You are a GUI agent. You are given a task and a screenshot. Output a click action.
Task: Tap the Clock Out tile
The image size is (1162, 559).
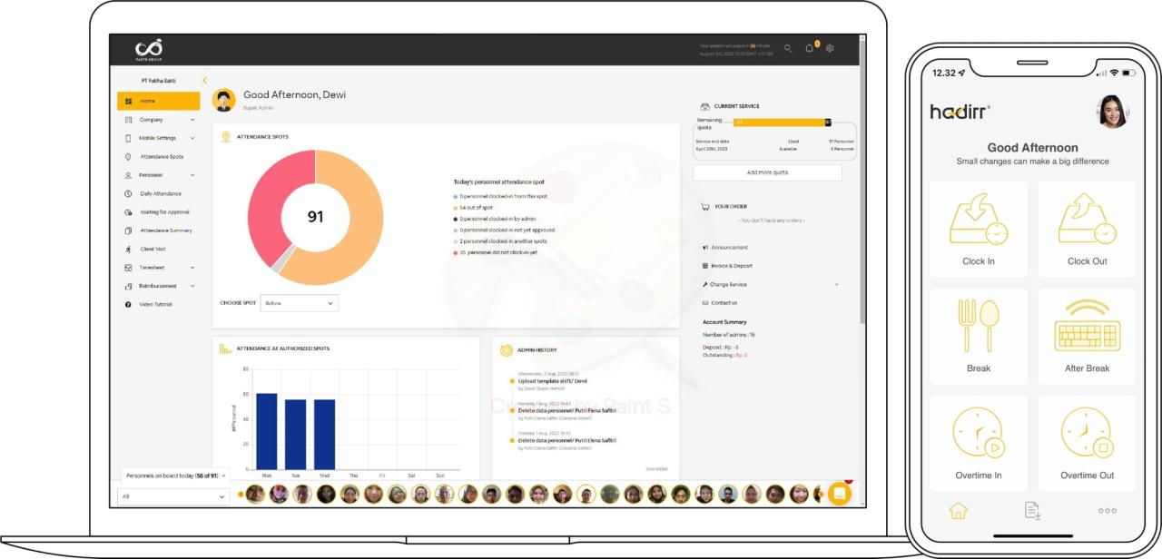click(x=1087, y=229)
